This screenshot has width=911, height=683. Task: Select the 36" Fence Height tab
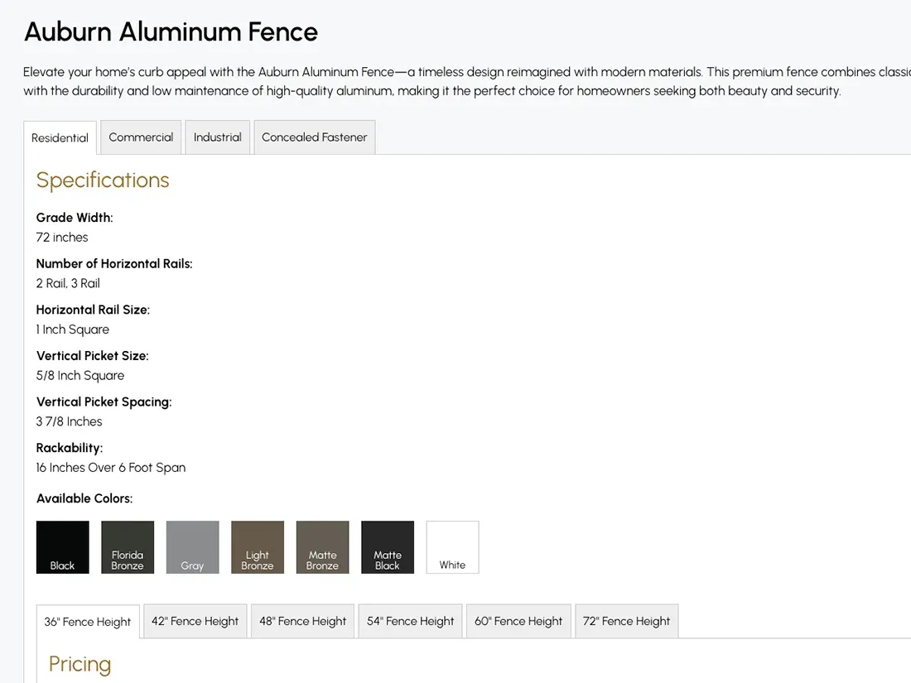[x=88, y=622]
